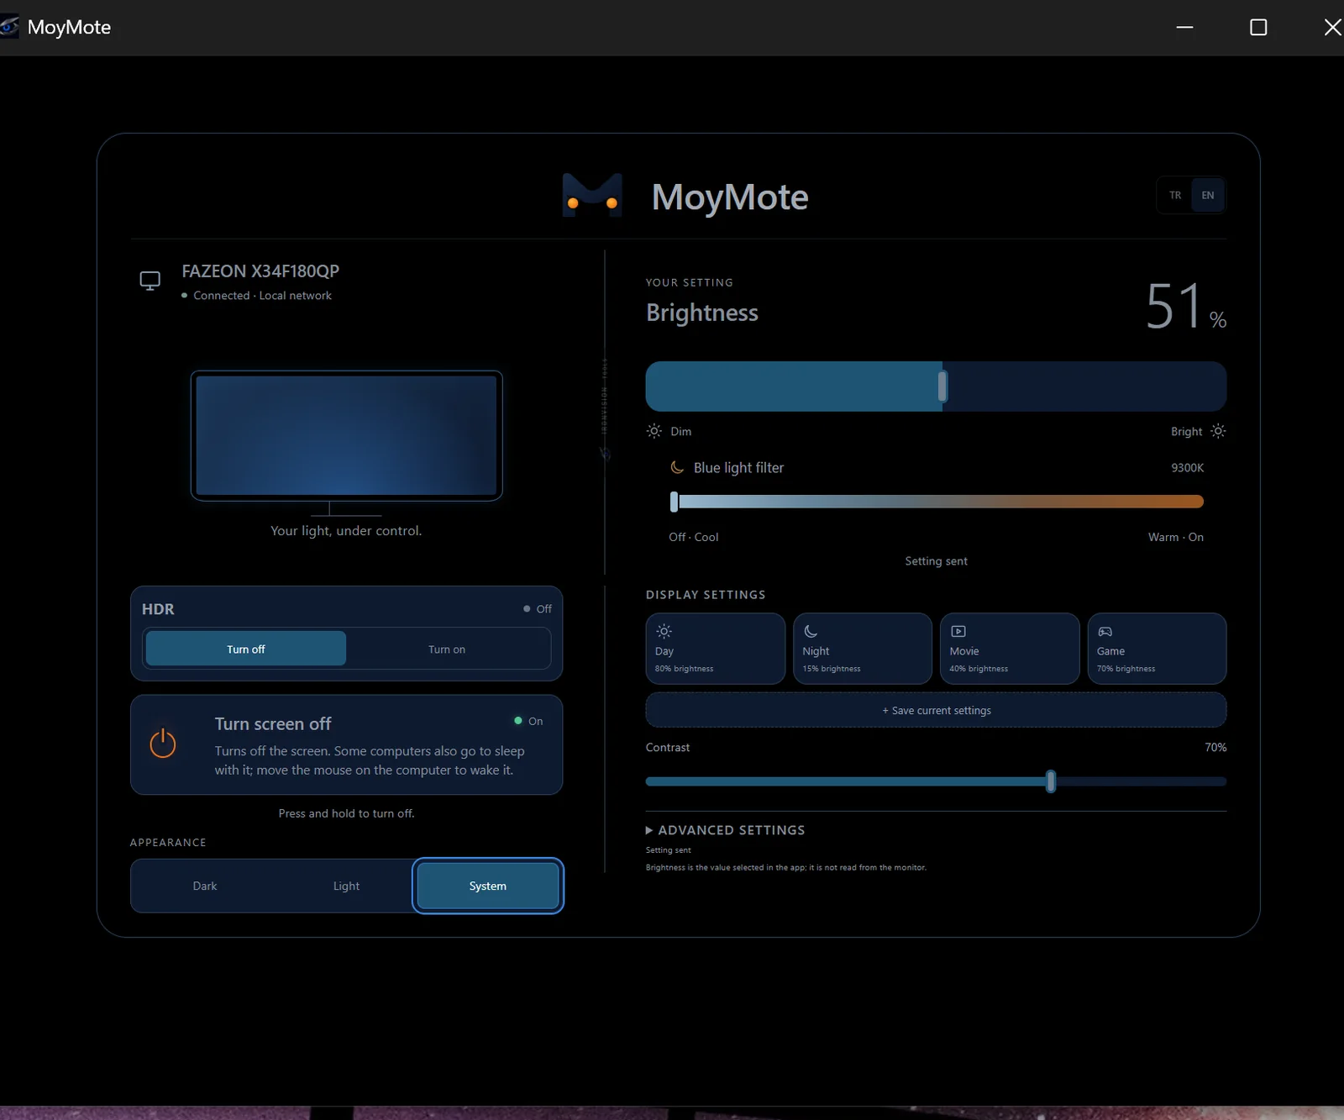Click the 70% contrast value
The image size is (1344, 1120).
[x=1215, y=747]
